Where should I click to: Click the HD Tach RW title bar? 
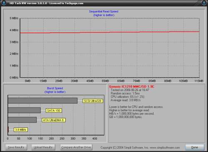(104, 3)
